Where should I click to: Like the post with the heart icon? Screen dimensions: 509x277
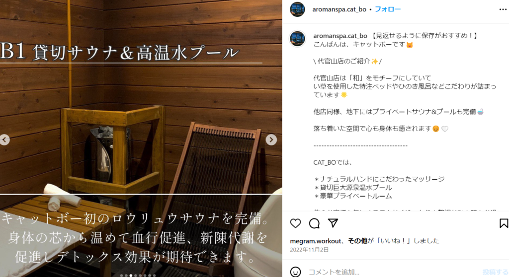click(295, 223)
